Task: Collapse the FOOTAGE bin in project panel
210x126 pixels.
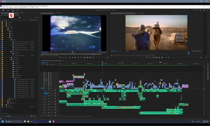Action: [x=4, y=26]
